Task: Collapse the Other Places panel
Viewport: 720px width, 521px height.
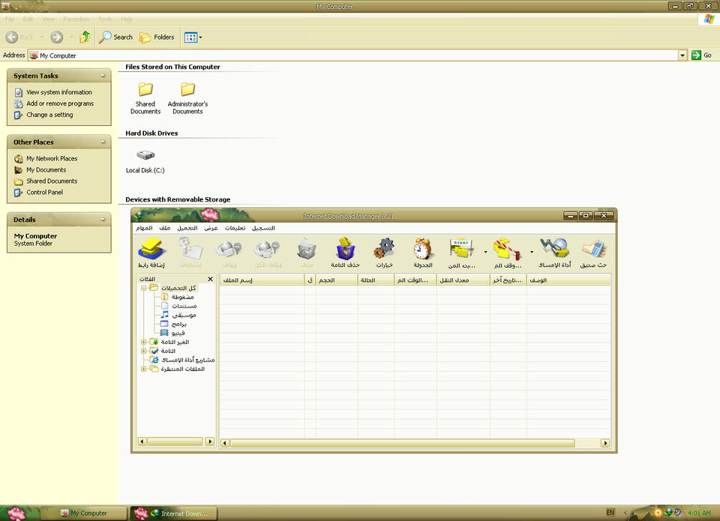Action: pyautogui.click(x=103, y=142)
